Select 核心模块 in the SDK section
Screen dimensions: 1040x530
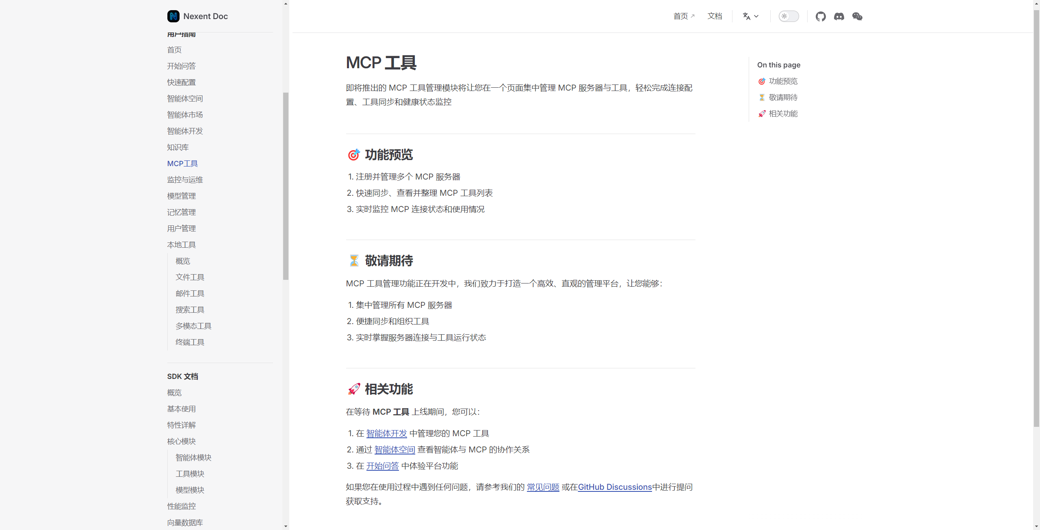181,441
